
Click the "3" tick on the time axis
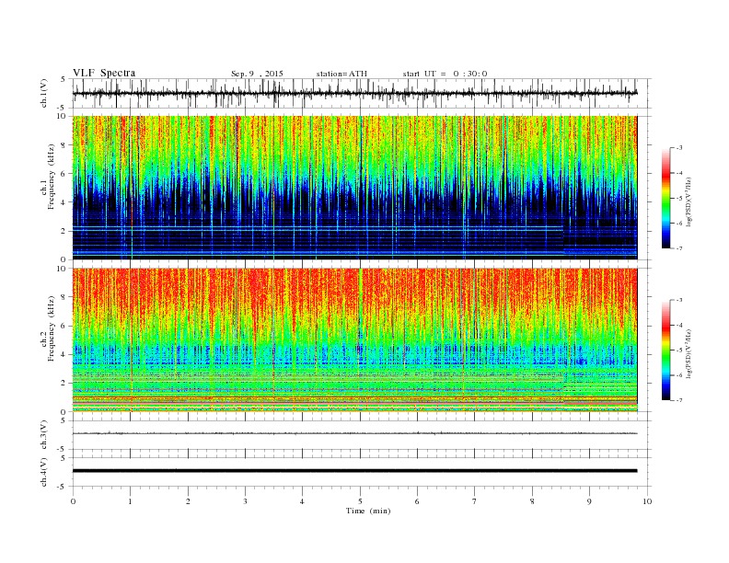click(x=245, y=501)
